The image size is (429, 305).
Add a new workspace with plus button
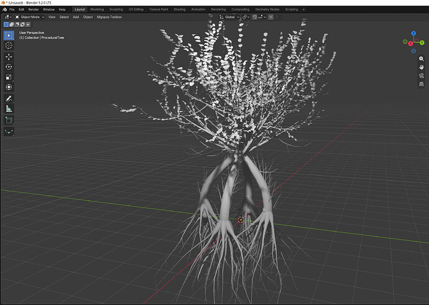(303, 9)
